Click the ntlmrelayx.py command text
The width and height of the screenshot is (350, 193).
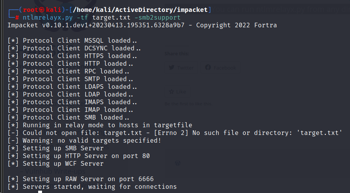point(48,18)
